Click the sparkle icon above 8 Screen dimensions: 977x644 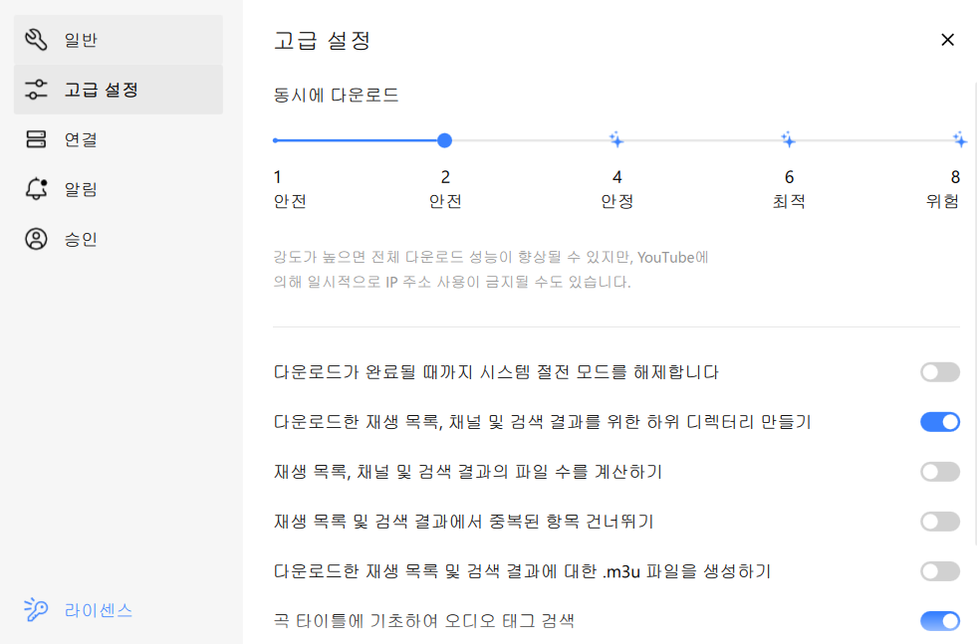pyautogui.click(x=959, y=139)
